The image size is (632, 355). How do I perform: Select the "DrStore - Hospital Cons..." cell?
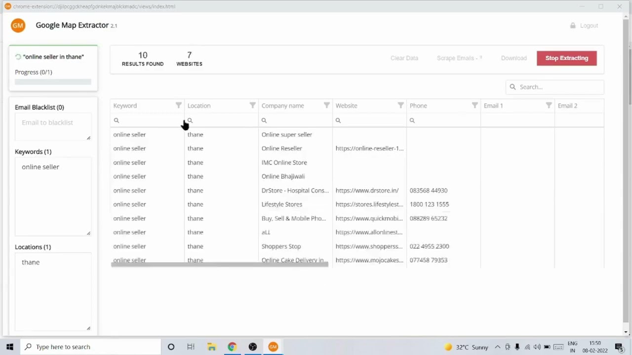pos(295,190)
